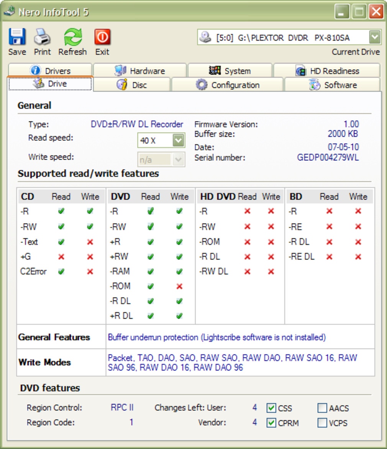387x449 pixels.
Task: Click the Print button label
Action: click(x=42, y=52)
